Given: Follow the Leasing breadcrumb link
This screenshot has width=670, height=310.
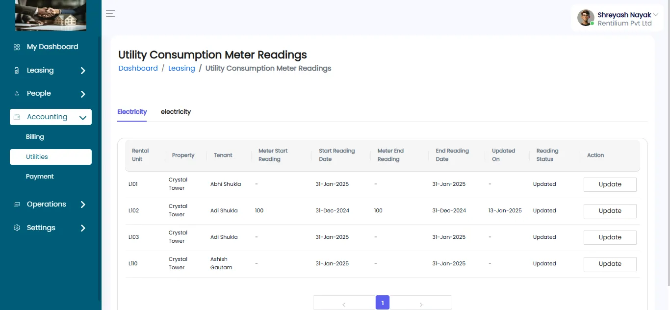Looking at the screenshot, I should [x=181, y=69].
